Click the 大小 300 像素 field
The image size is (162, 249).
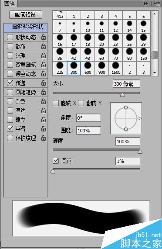[x=126, y=84]
